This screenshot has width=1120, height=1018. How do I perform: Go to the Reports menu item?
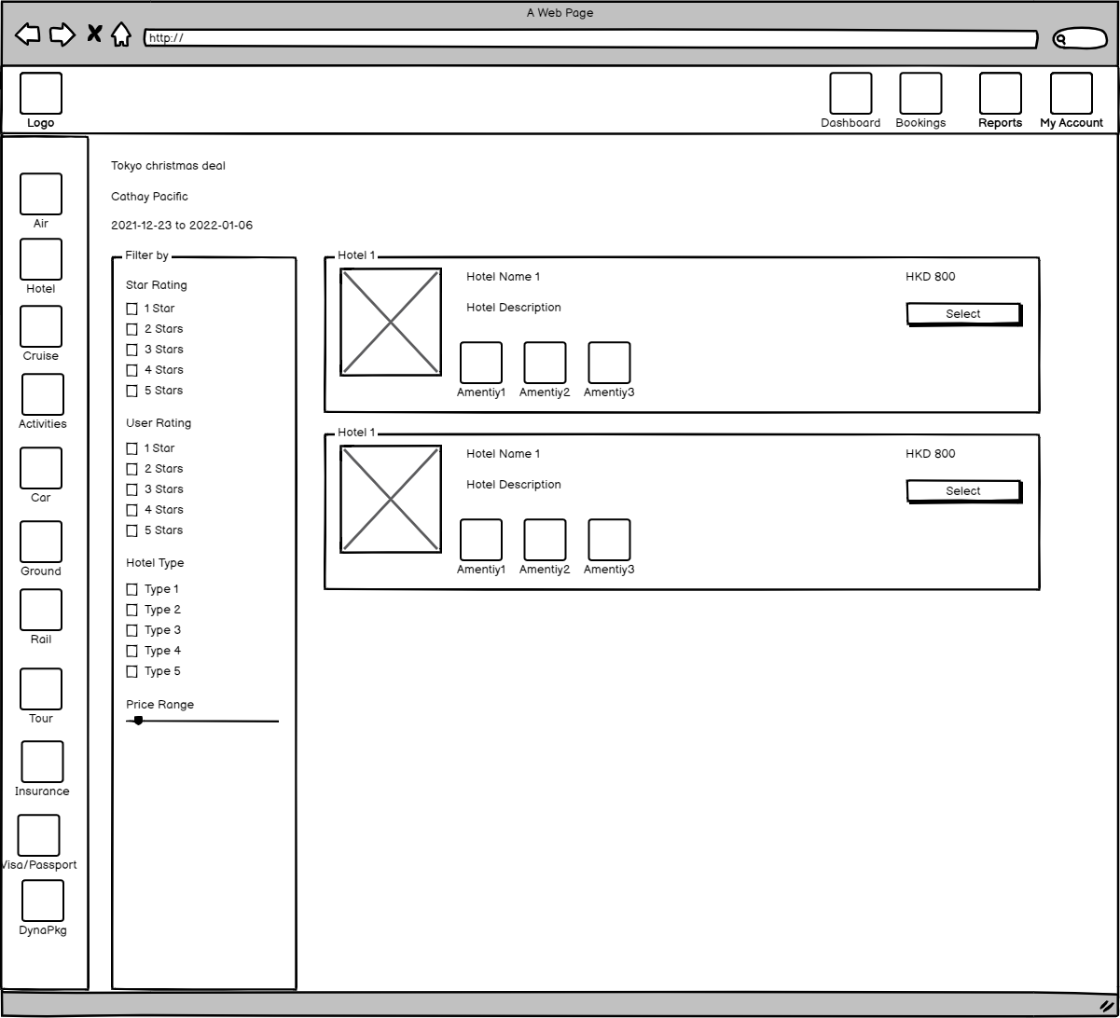tap(1000, 94)
